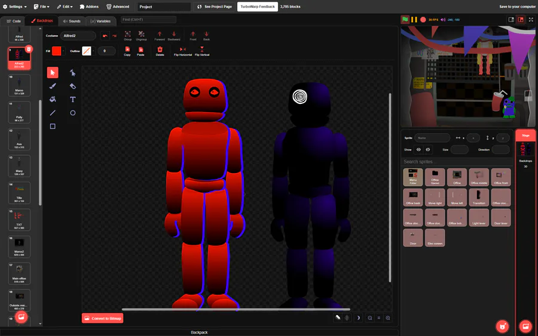The width and height of the screenshot is (538, 336).
Task: Open the Advanced settings
Action: pos(118,7)
